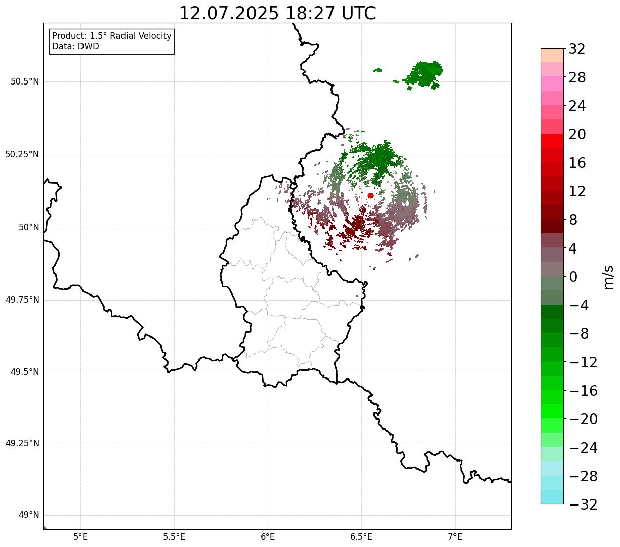Click the colorbar value −12
The width and height of the screenshot is (620, 547).
[583, 362]
